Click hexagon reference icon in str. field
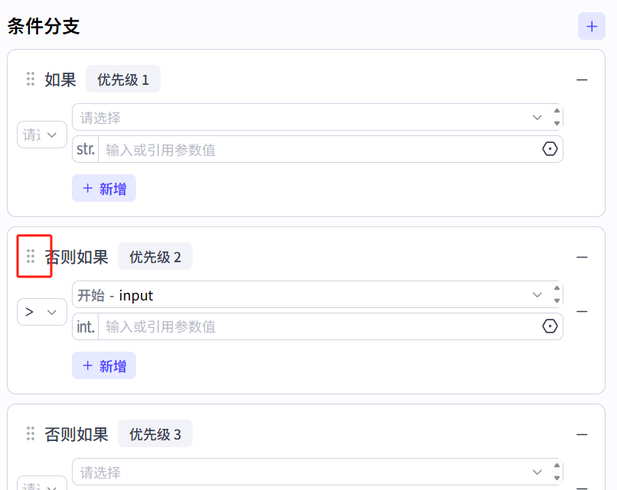 click(x=550, y=149)
